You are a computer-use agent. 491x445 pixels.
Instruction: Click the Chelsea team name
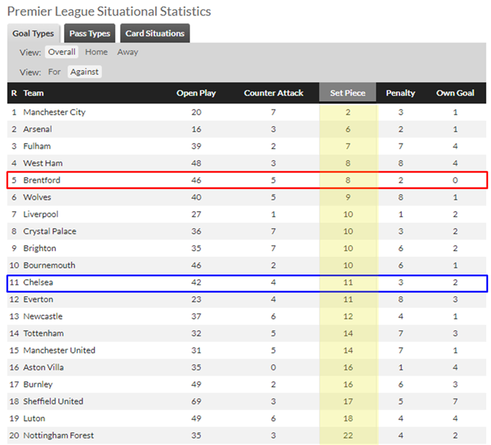click(x=38, y=282)
